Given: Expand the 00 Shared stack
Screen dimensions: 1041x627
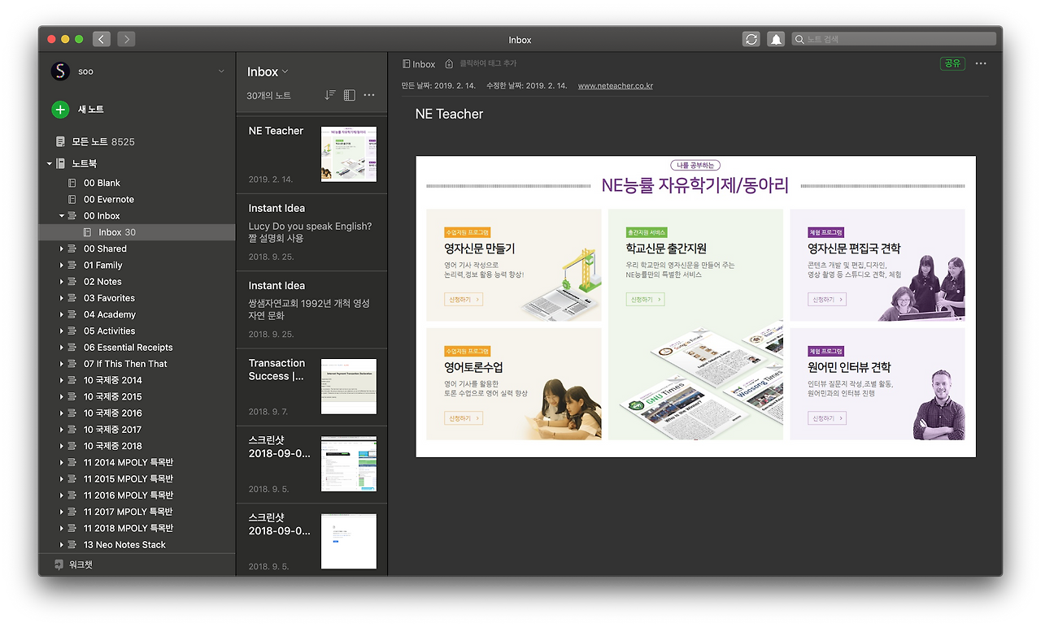Looking at the screenshot, I should coord(62,249).
